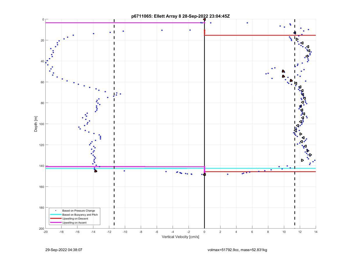Click the "volmax=51792.9cc, mass=52.831kg" footer text

point(237,250)
